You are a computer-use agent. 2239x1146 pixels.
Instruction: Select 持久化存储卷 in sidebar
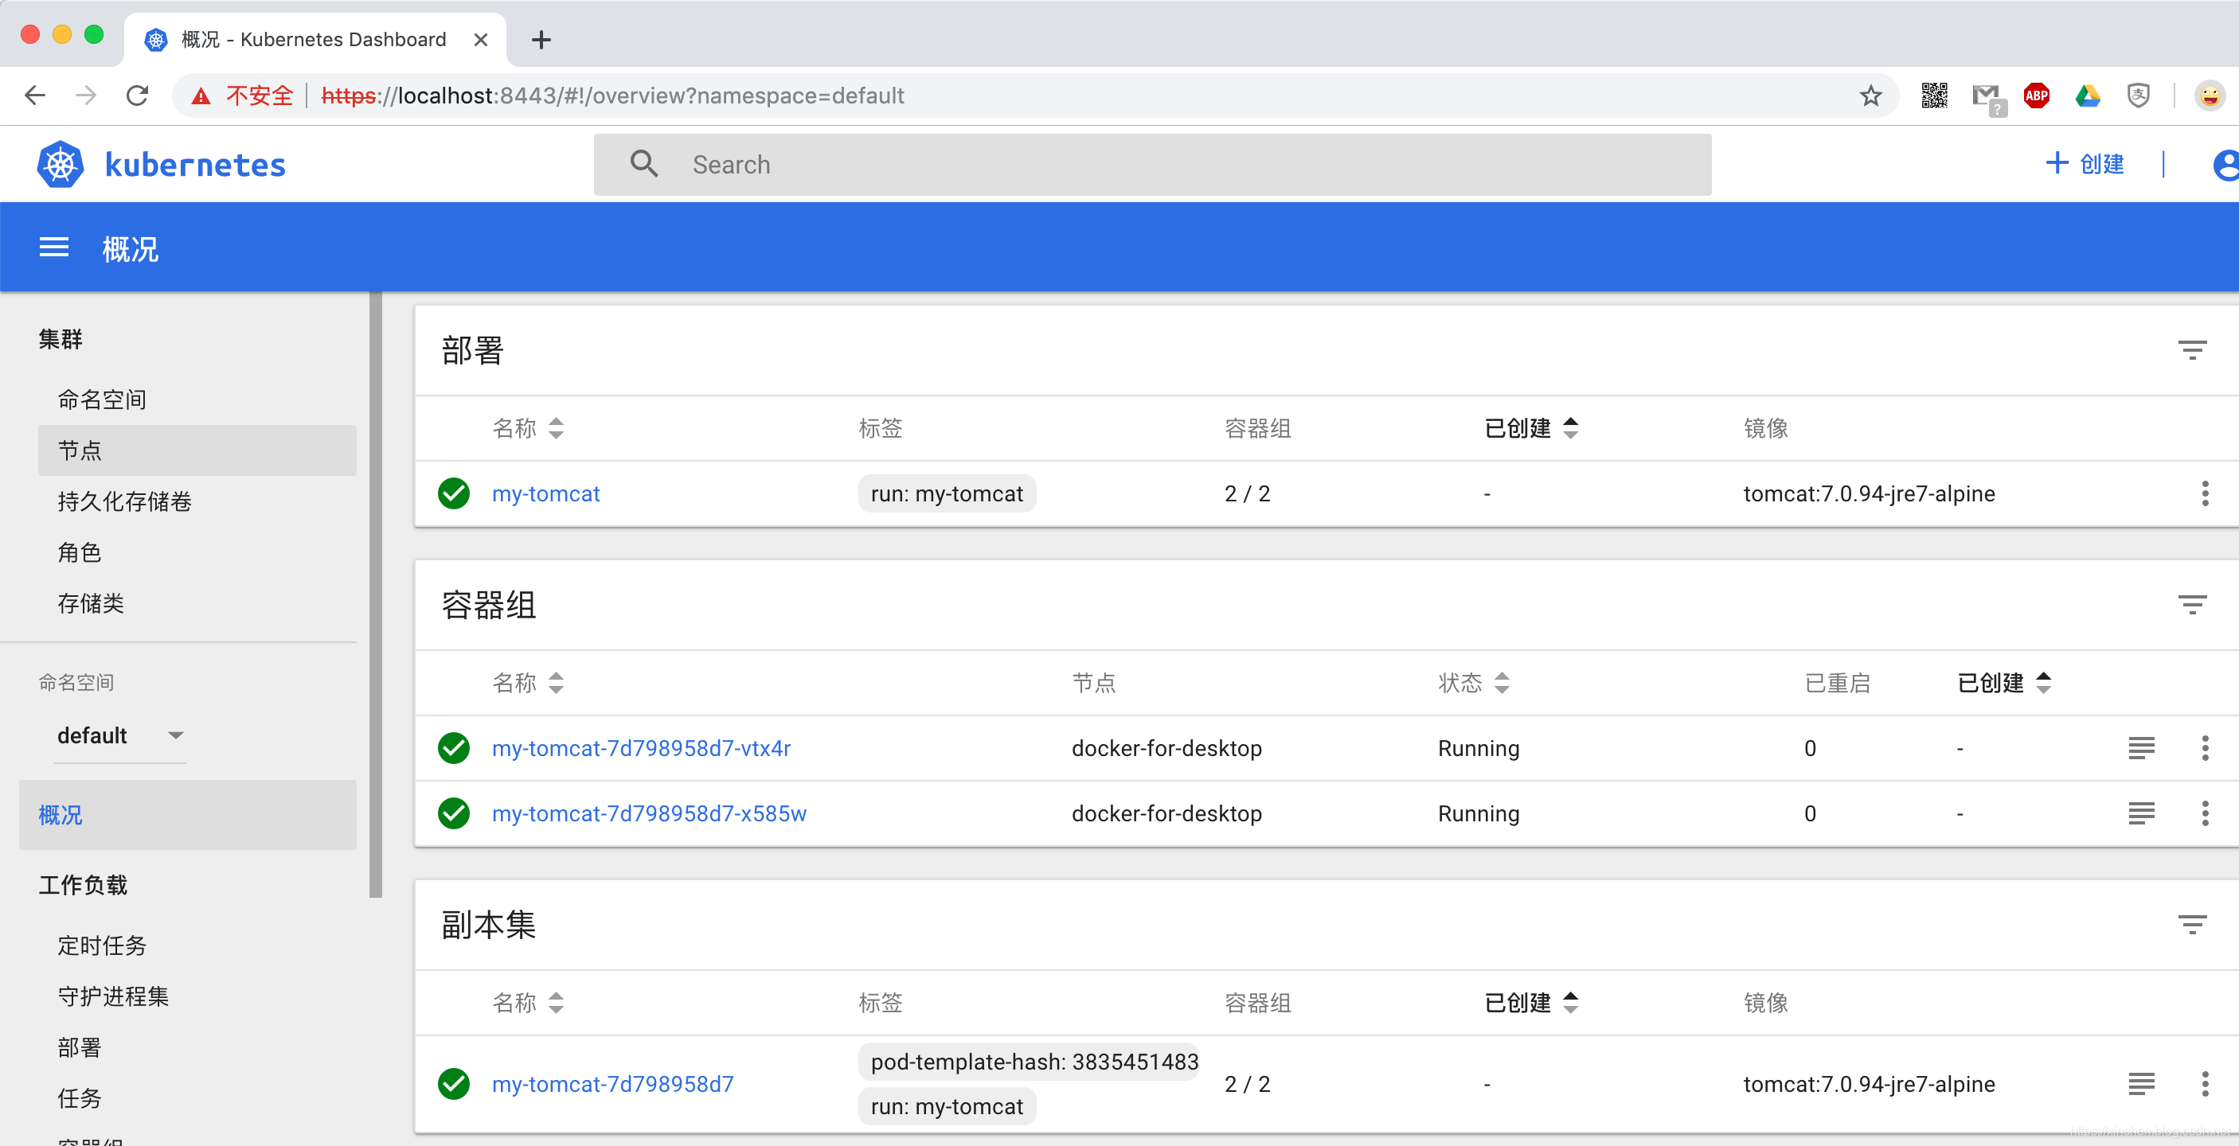(x=124, y=501)
